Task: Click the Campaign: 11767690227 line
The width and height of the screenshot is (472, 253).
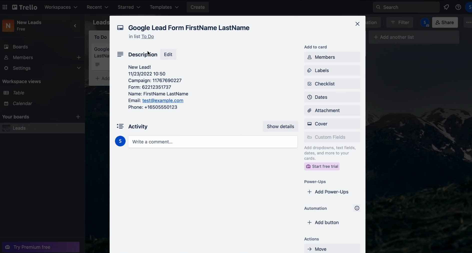Action: point(155,80)
